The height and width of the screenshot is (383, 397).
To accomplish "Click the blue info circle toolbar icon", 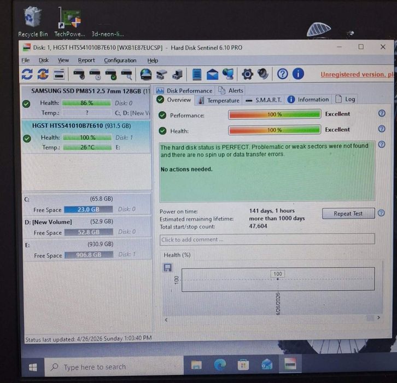I will tap(298, 74).
